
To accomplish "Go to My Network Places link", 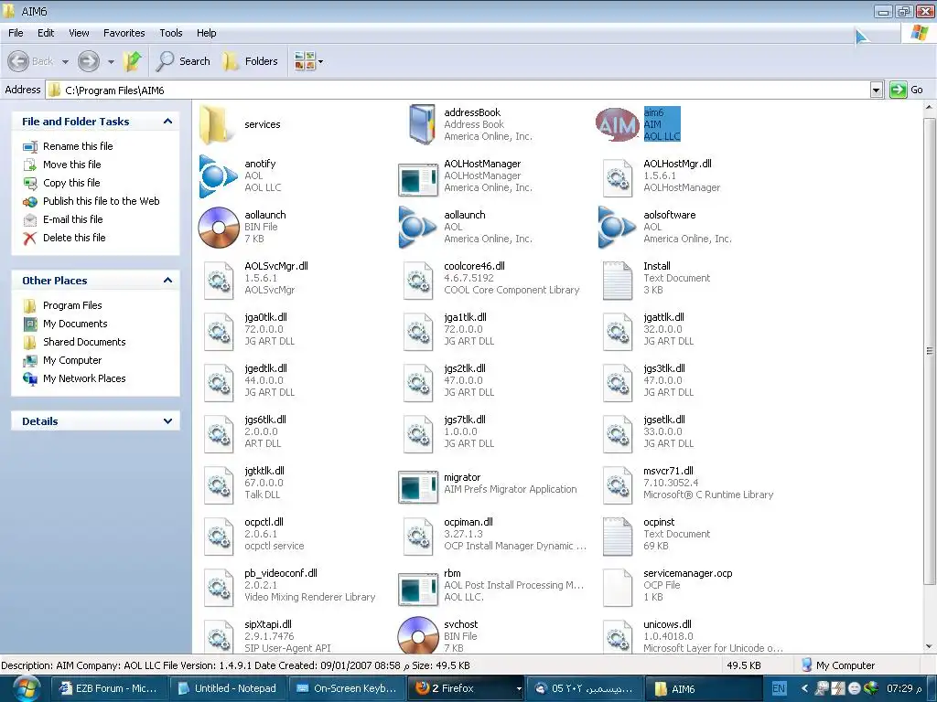I will [84, 378].
